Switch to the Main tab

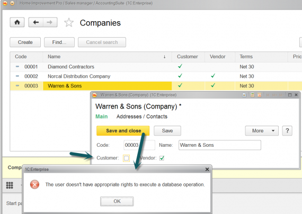pos(102,117)
